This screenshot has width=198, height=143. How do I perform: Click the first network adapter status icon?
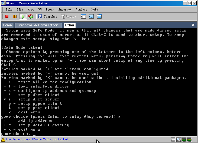[x=184, y=139]
